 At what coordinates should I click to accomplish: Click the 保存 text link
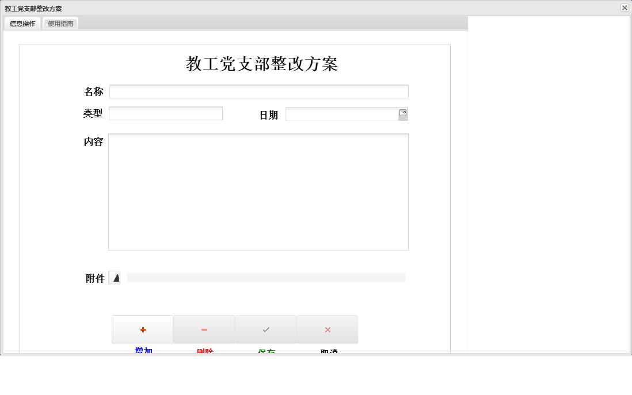click(265, 350)
